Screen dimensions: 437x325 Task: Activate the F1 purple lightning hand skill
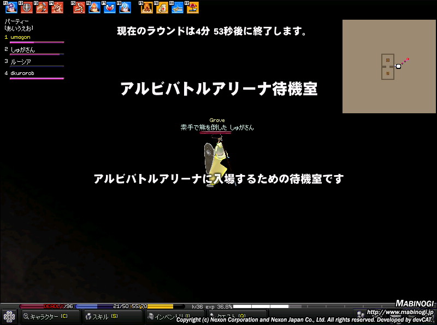coord(11,8)
